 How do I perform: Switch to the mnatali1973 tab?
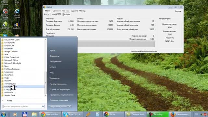click(x=56, y=14)
